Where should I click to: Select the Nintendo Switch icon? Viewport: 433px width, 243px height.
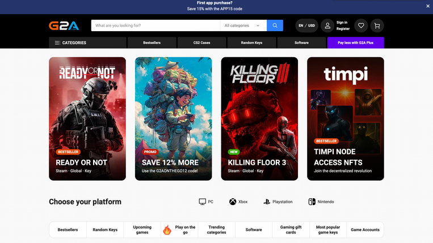click(x=312, y=202)
